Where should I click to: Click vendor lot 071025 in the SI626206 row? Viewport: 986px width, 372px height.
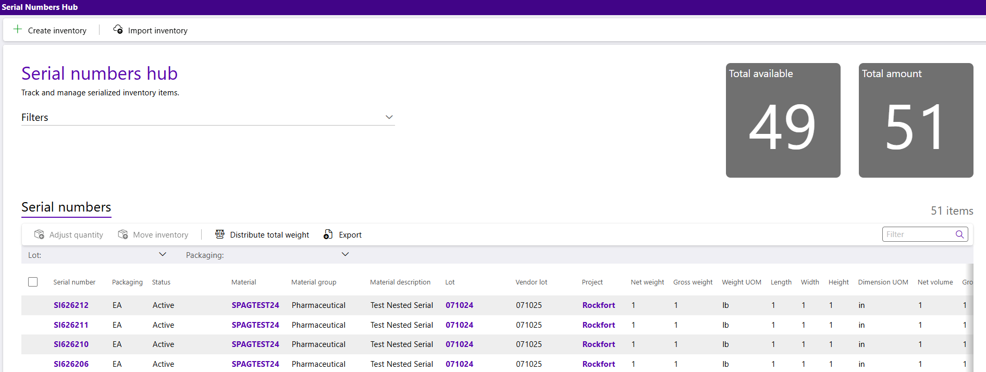(x=529, y=364)
